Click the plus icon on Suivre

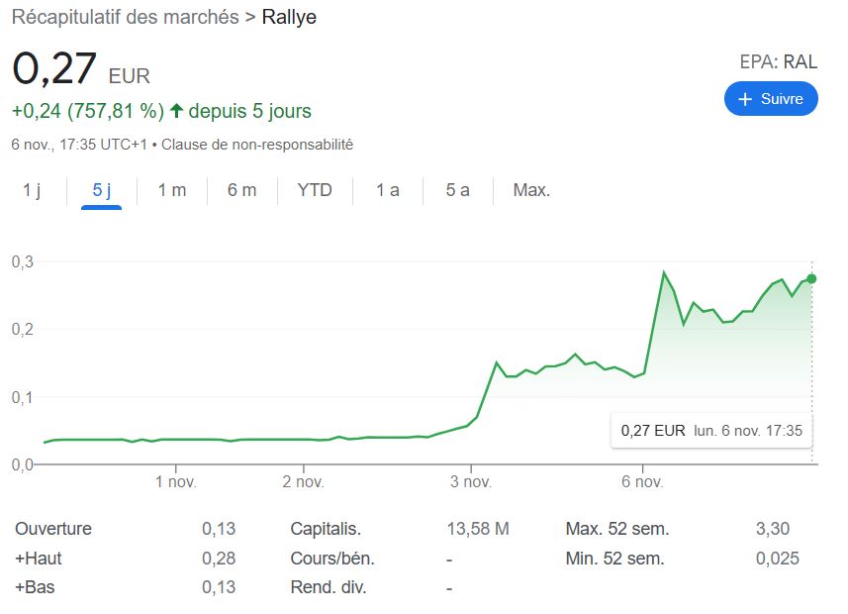click(745, 99)
